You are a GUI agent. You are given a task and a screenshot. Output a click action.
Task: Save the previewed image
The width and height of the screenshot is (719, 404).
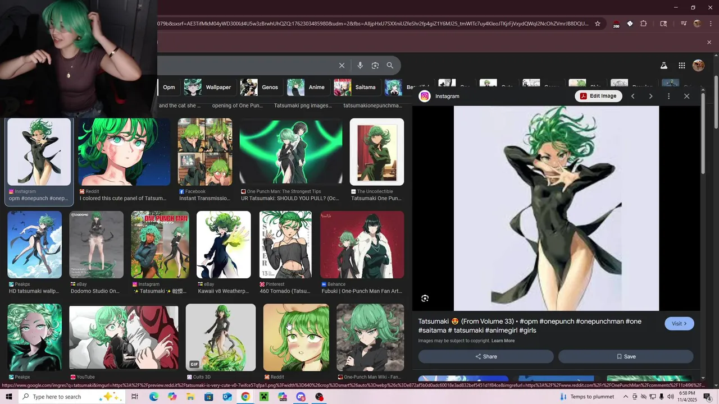[x=626, y=356]
